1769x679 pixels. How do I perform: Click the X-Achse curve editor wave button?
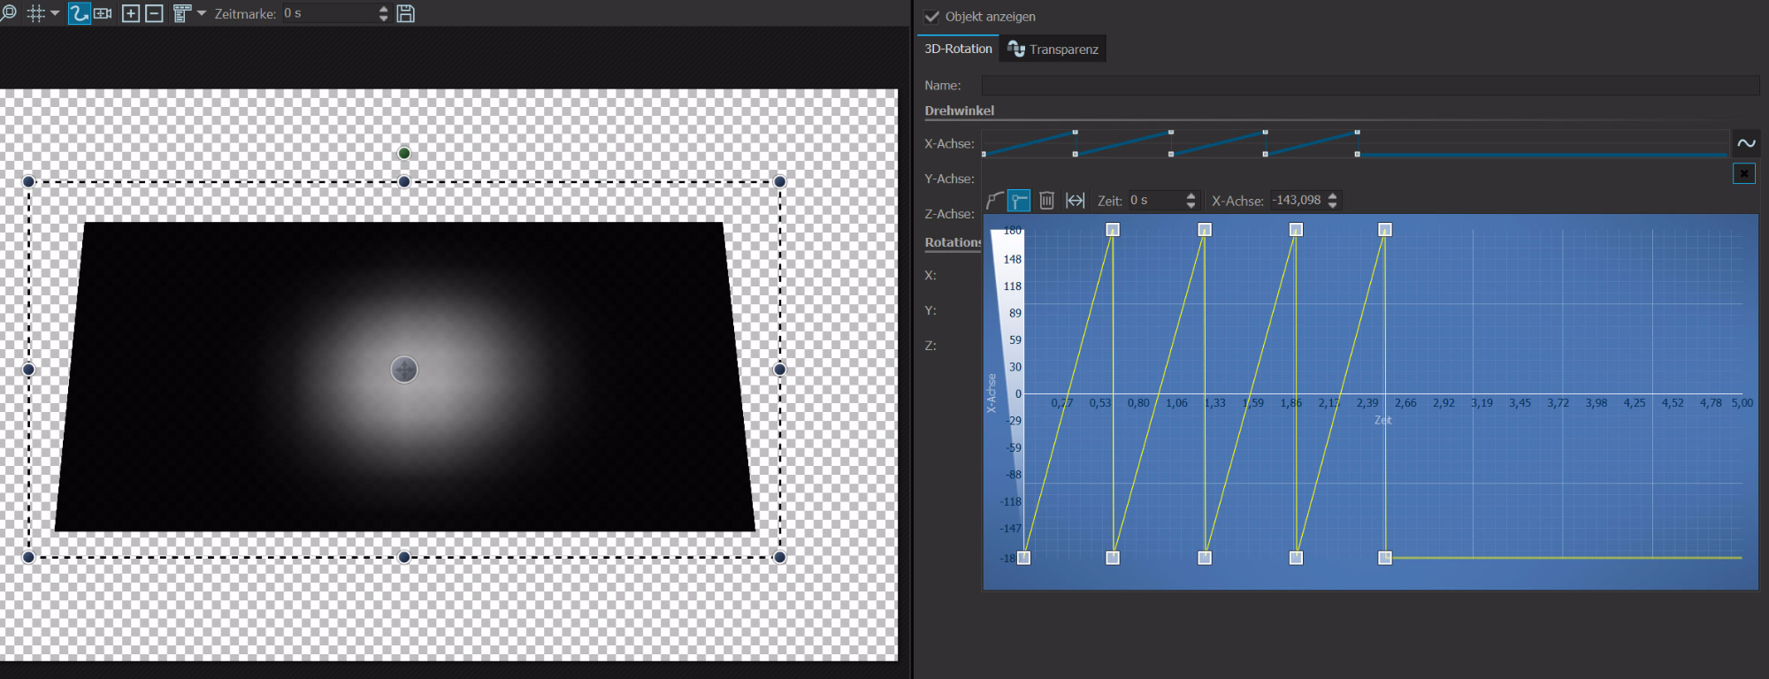(x=1746, y=143)
